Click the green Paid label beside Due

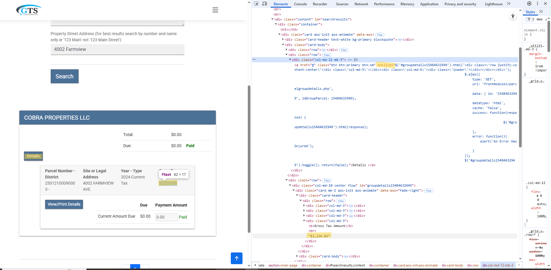point(190,146)
